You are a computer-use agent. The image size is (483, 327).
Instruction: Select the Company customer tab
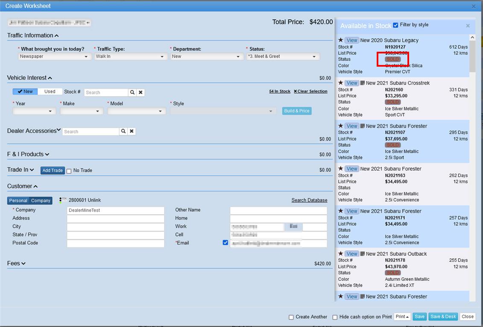pyautogui.click(x=41, y=200)
